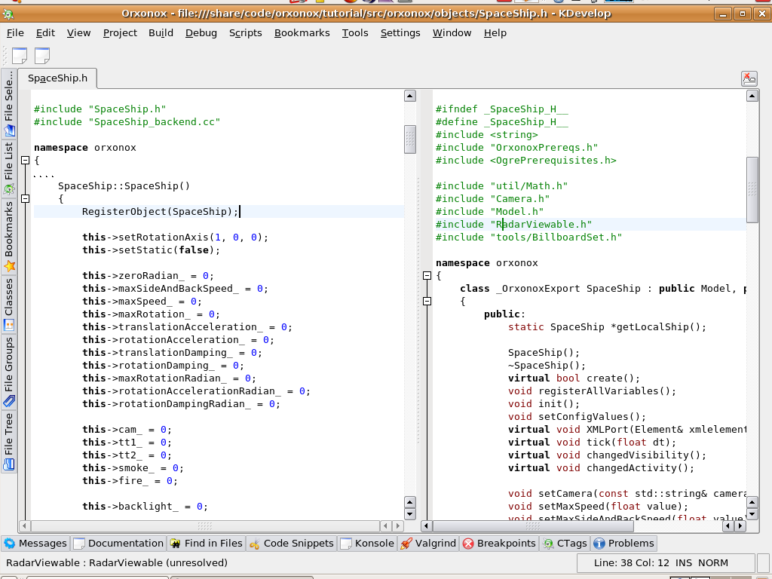This screenshot has width=772, height=579.
Task: Open the Code Snippets tab
Action: [292, 543]
